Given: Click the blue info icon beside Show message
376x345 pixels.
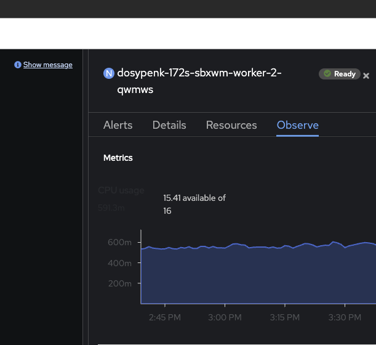Looking at the screenshot, I should pos(18,65).
